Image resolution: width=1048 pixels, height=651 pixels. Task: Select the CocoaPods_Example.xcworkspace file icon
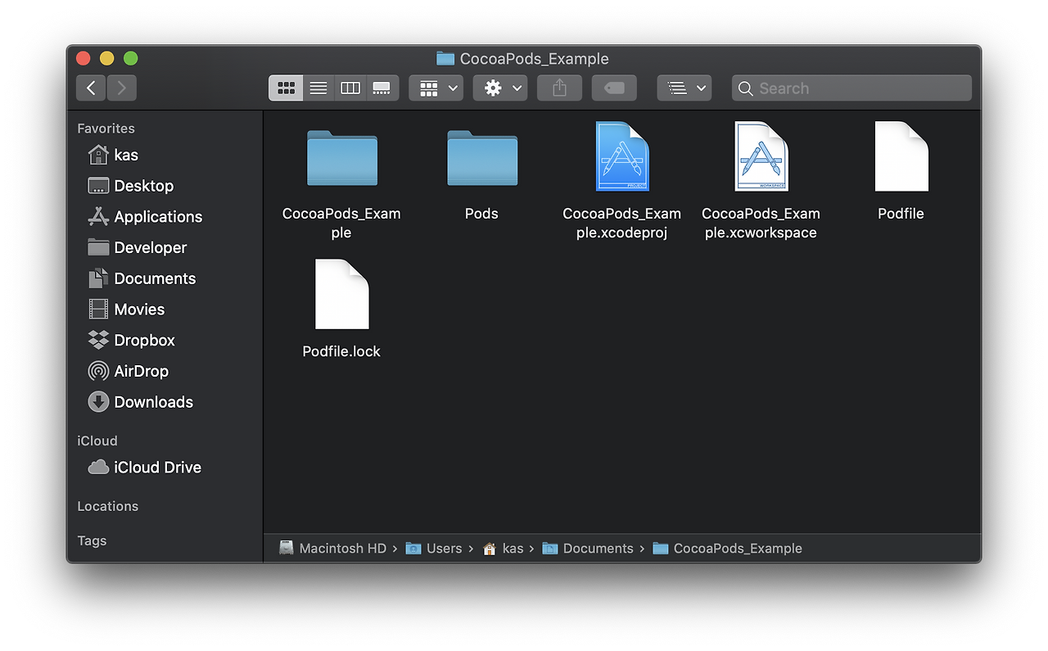[x=761, y=156]
